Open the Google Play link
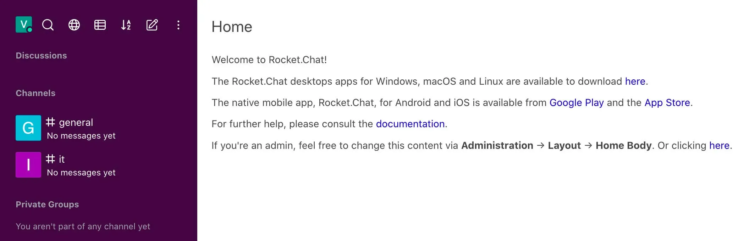 click(x=577, y=103)
